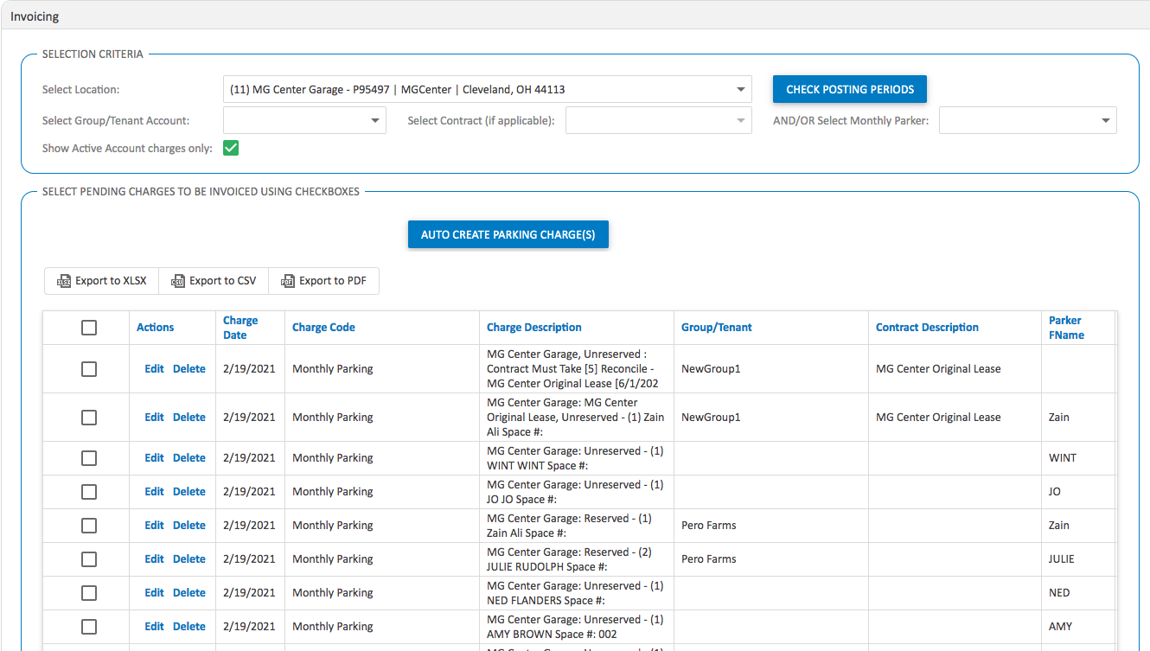The image size is (1150, 651).
Task: Sort by the Group/Tenant column
Action: 715,327
